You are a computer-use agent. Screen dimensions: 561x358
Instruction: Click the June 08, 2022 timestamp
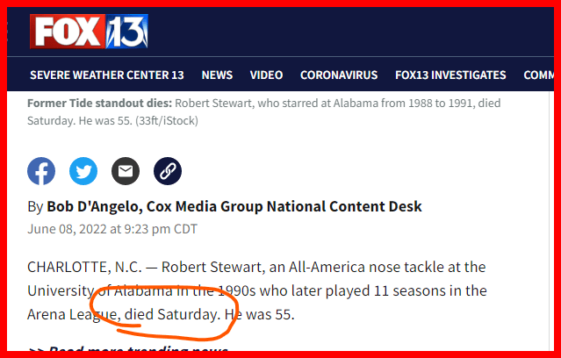point(112,230)
